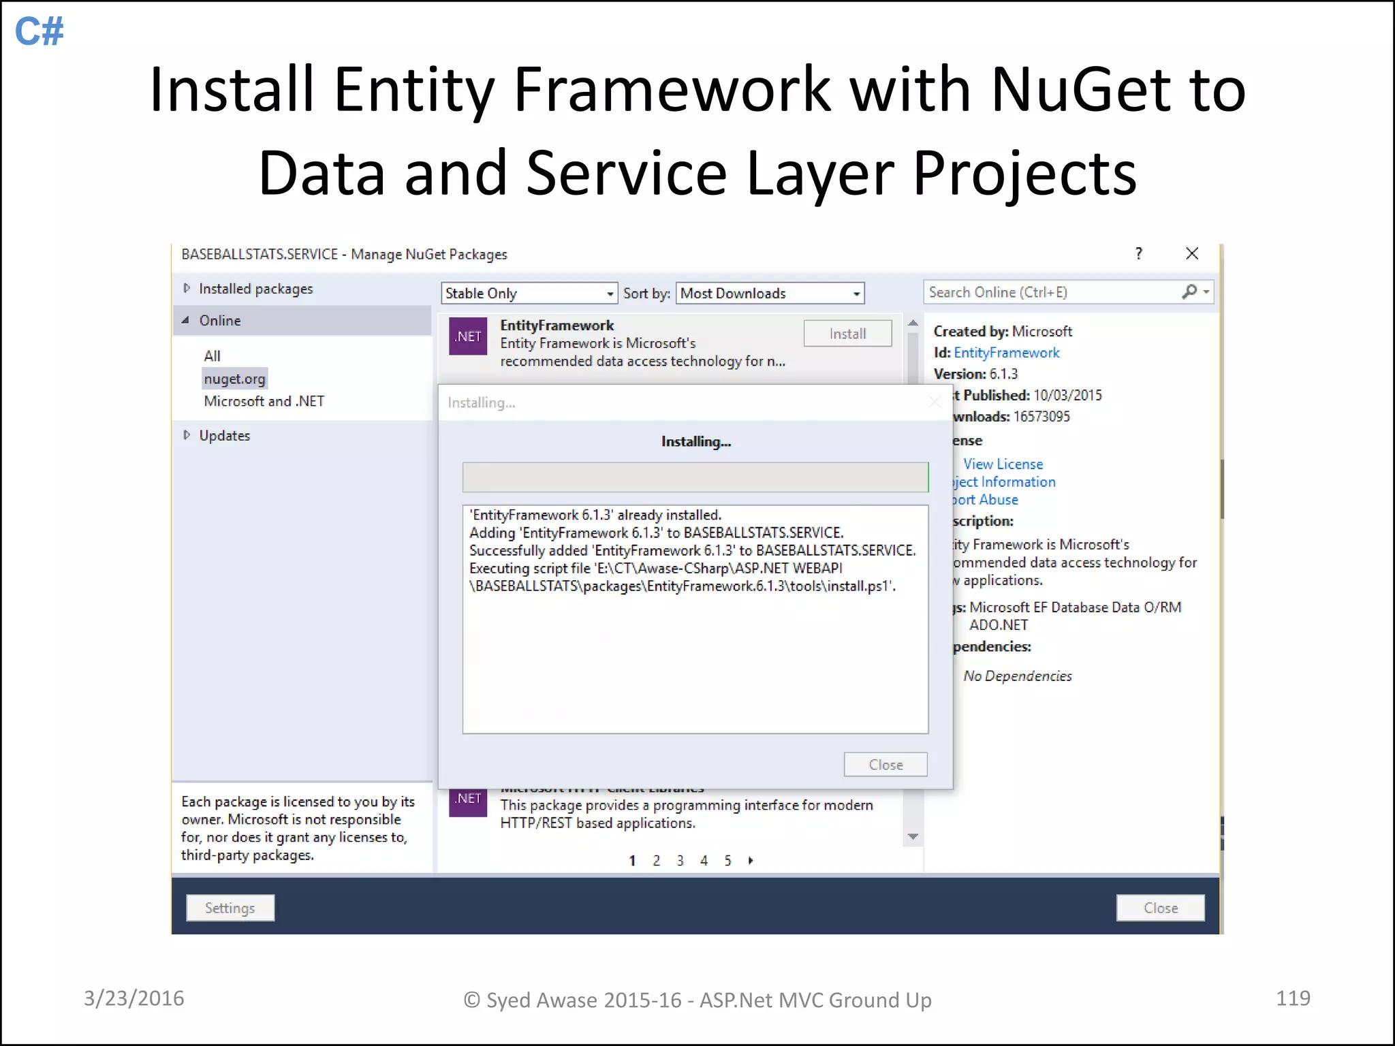Image resolution: width=1395 pixels, height=1046 pixels.
Task: Click the package list scroll down arrow
Action: pos(913,836)
